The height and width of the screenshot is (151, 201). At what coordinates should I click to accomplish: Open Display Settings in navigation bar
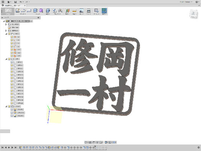click(x=106, y=142)
